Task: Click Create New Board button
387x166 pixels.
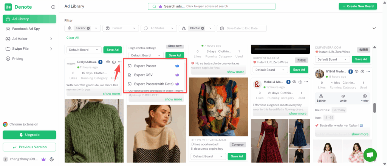Action: click(x=358, y=6)
